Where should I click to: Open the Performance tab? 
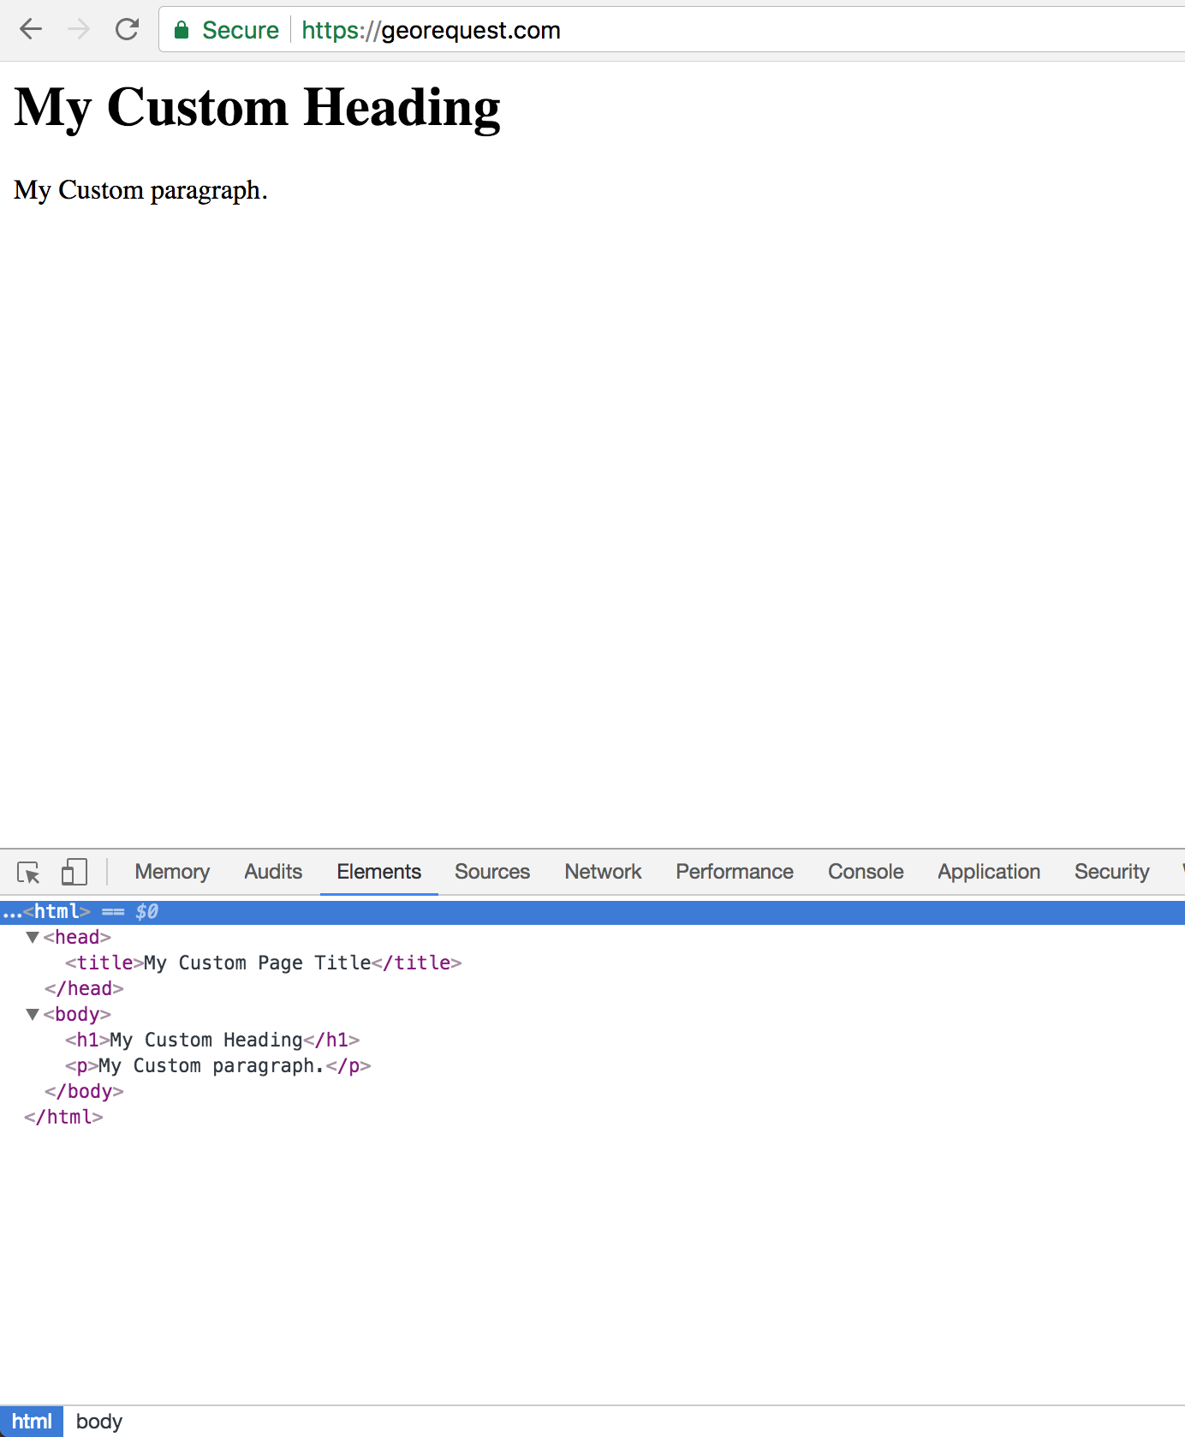tap(735, 872)
